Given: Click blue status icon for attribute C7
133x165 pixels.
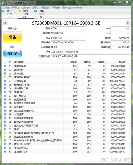Looking at the screenshot, I should (5, 140).
